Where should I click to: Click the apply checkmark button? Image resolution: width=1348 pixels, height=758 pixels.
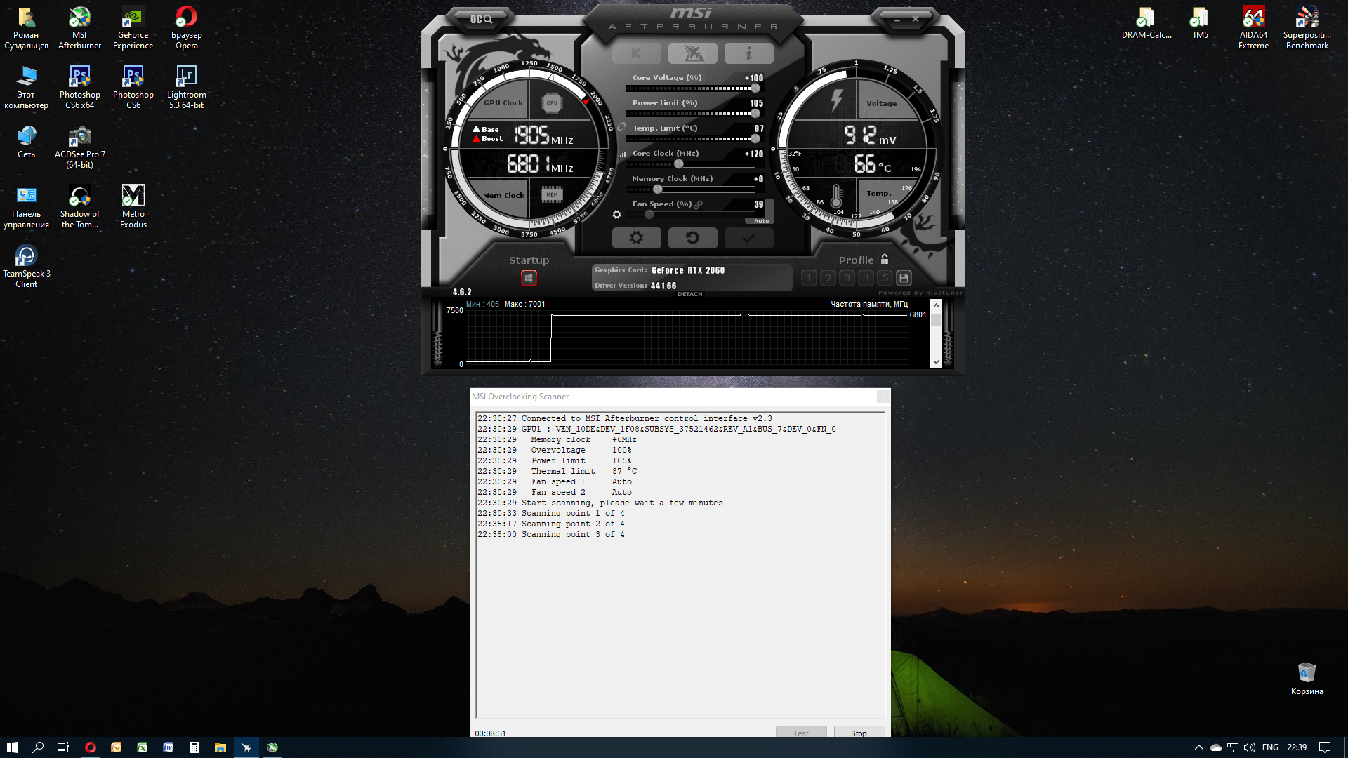(748, 238)
